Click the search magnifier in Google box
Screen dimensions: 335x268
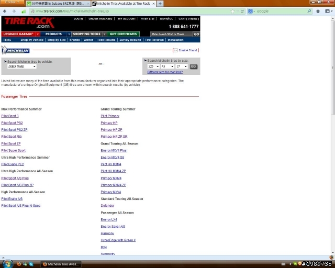(309, 11)
